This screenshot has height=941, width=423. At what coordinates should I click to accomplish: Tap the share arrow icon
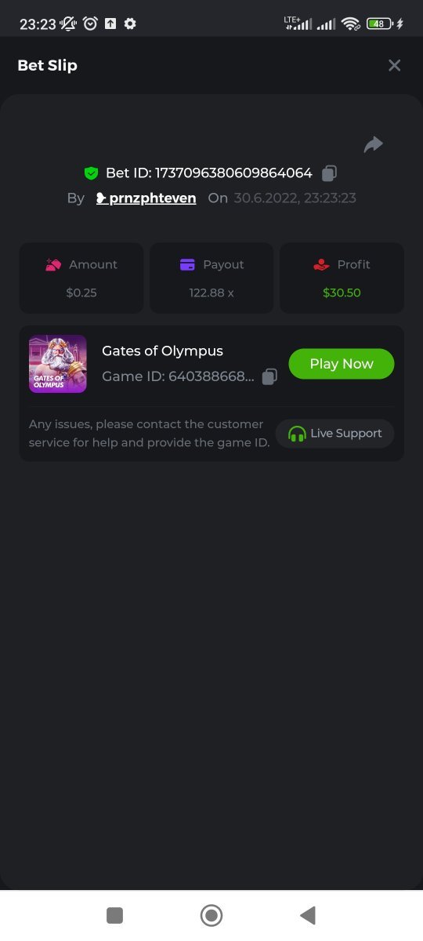374,144
